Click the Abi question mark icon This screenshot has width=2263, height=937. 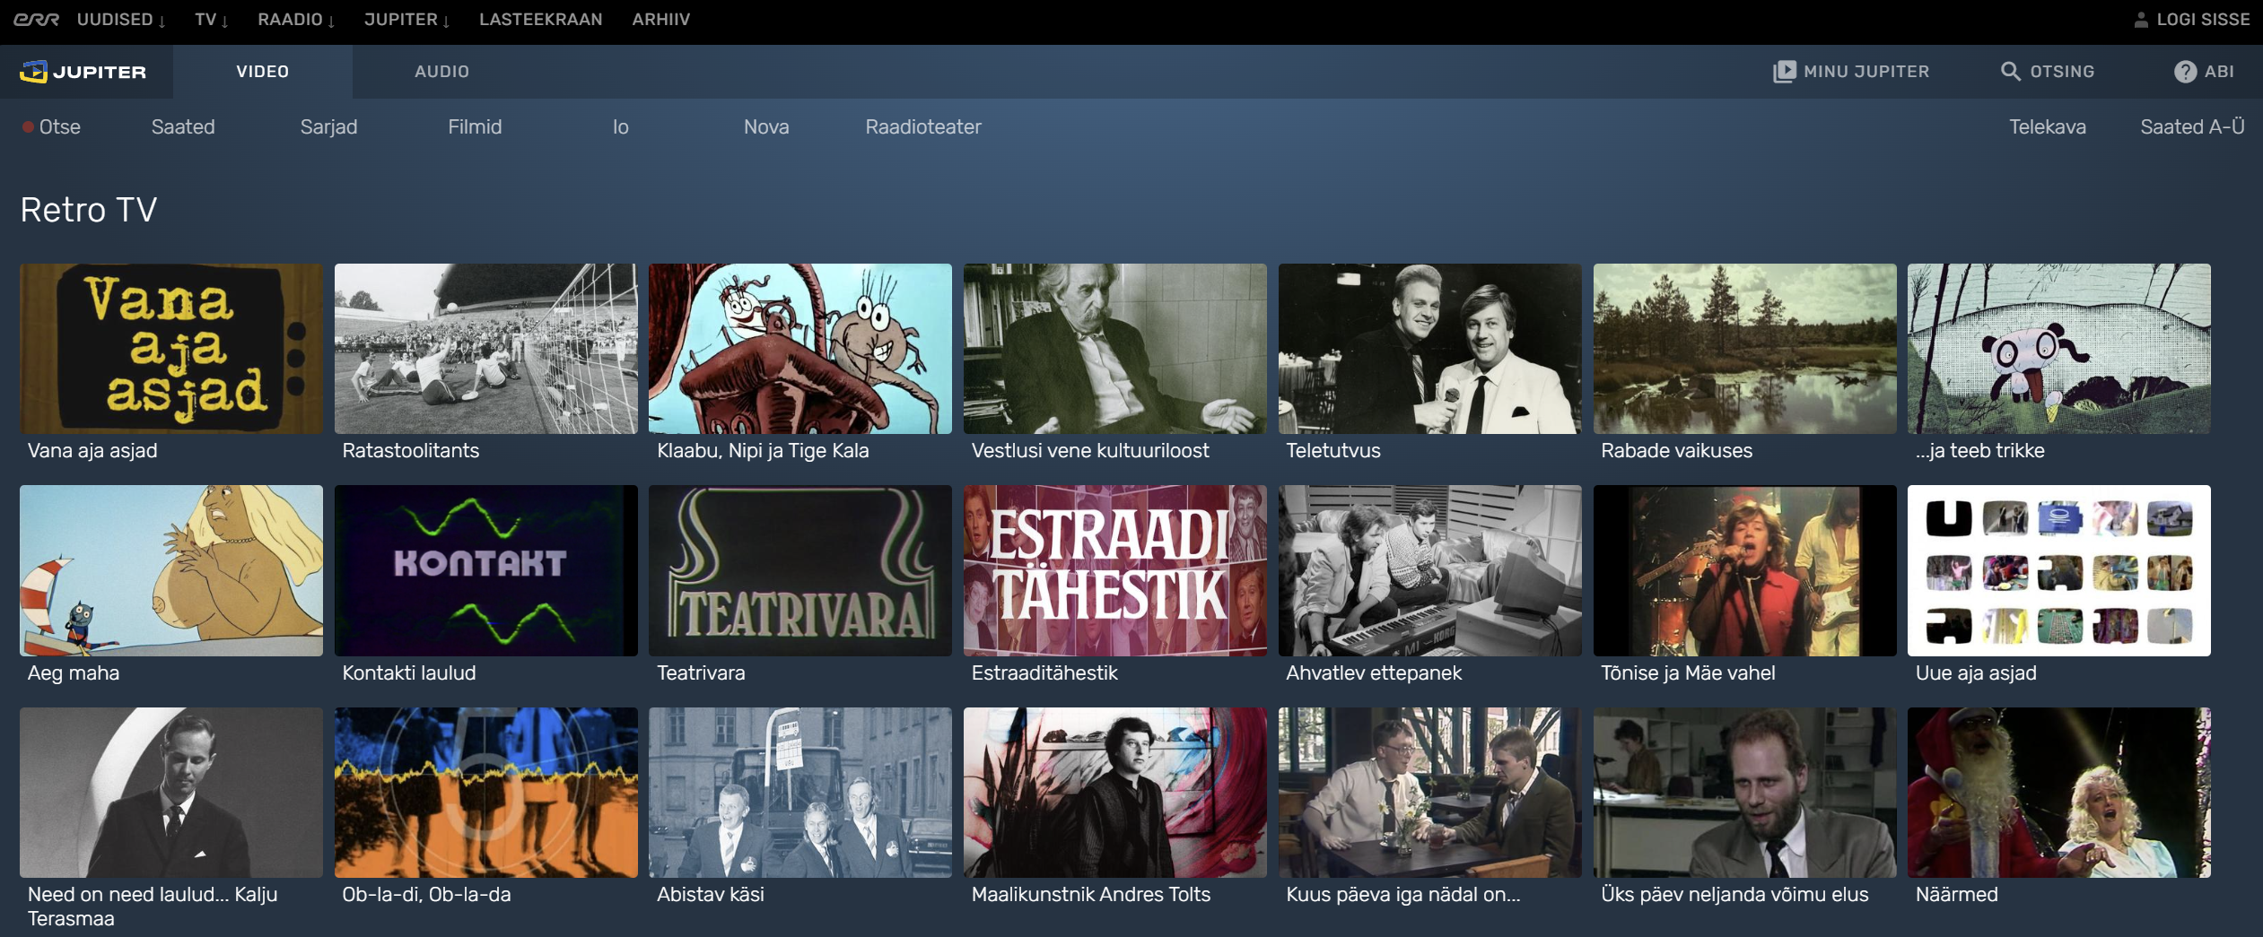[x=2185, y=72]
